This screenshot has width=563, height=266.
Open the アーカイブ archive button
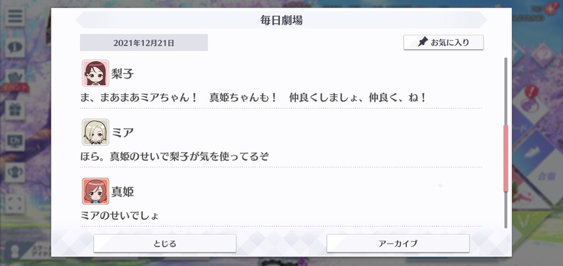click(x=398, y=244)
